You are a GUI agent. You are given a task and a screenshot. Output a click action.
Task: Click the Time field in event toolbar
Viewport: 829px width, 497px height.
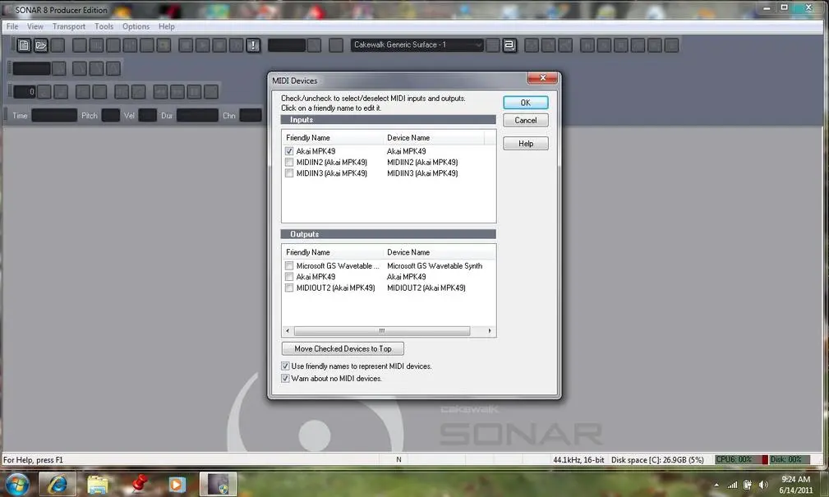[x=54, y=115]
